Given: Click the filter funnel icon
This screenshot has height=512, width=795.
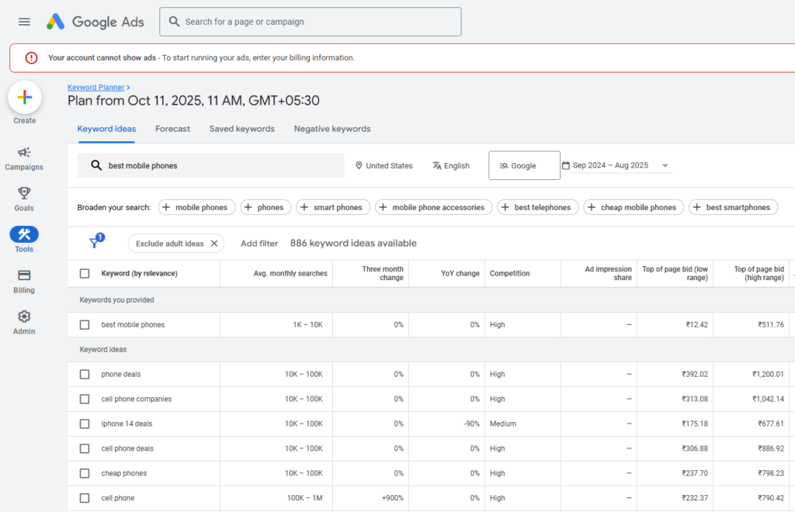Looking at the screenshot, I should tap(95, 243).
